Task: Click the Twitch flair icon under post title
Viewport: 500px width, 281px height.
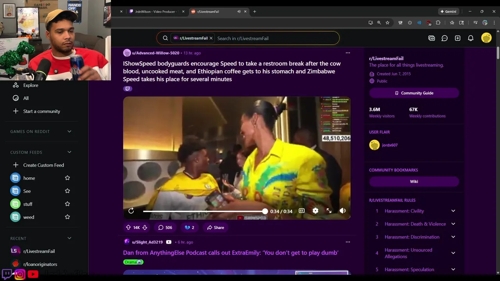Action: pos(127,89)
